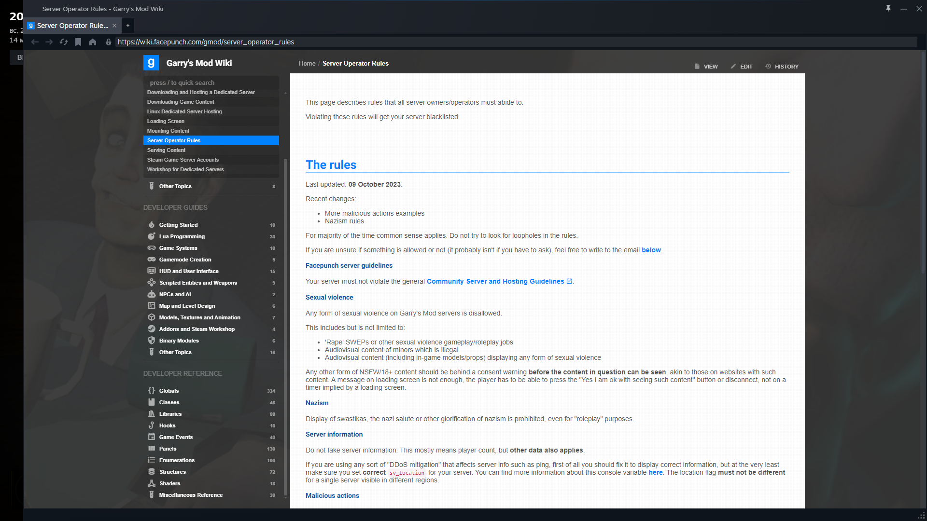Screen dimensions: 927x521
Task: Click the Addons and Steam Workshop icon
Action: (x=152, y=329)
